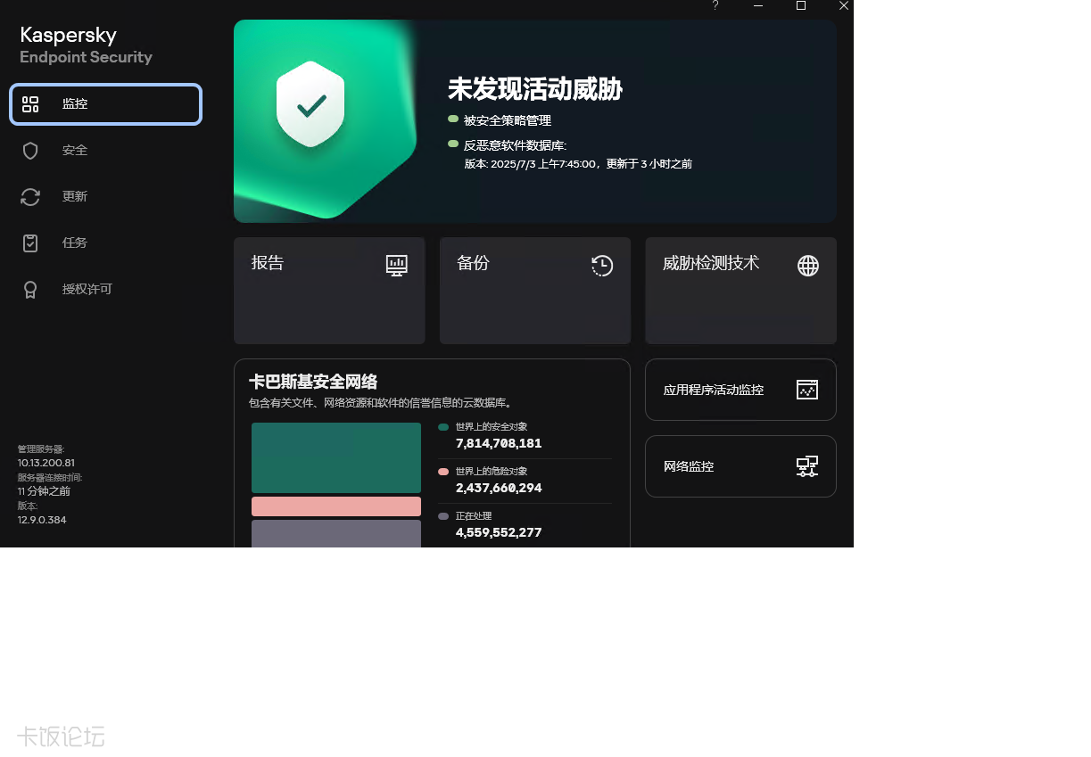The height and width of the screenshot is (757, 1091).
Task: Select the green safe objects chart bar
Action: 336,457
